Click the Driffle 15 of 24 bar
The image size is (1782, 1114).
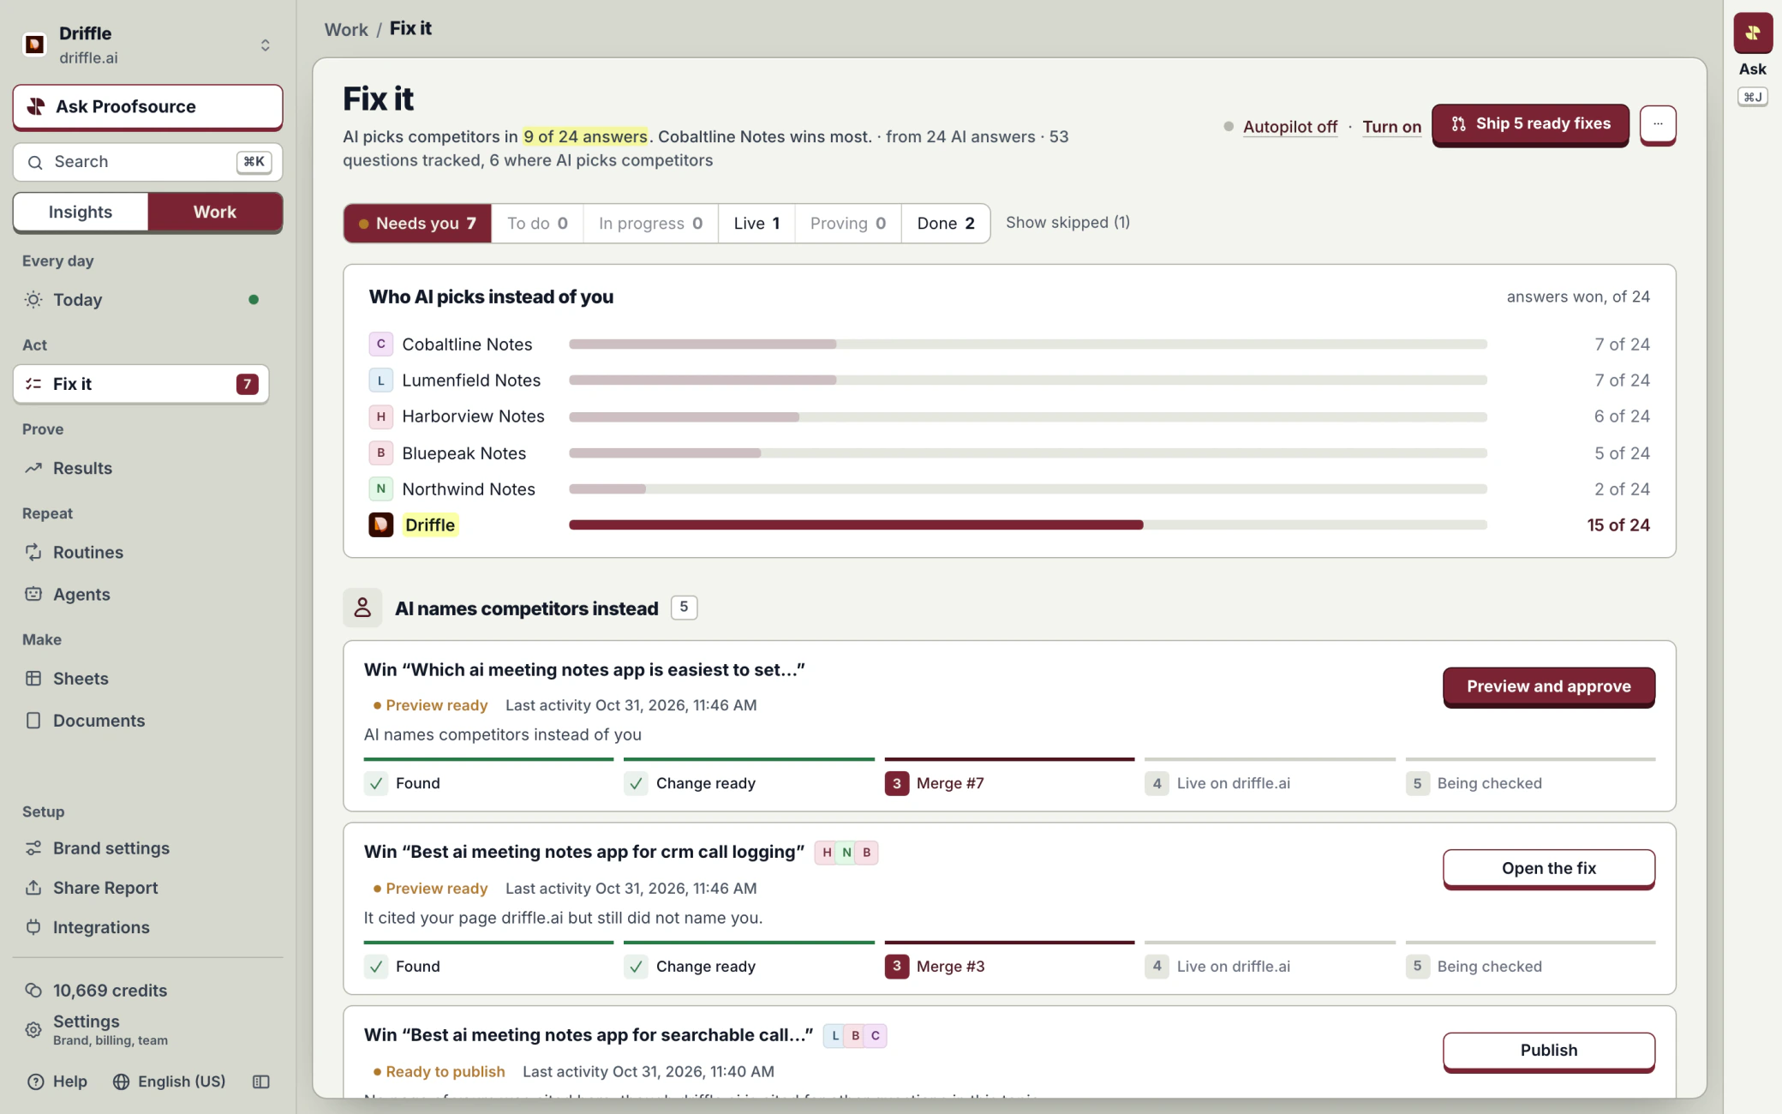[1028, 525]
